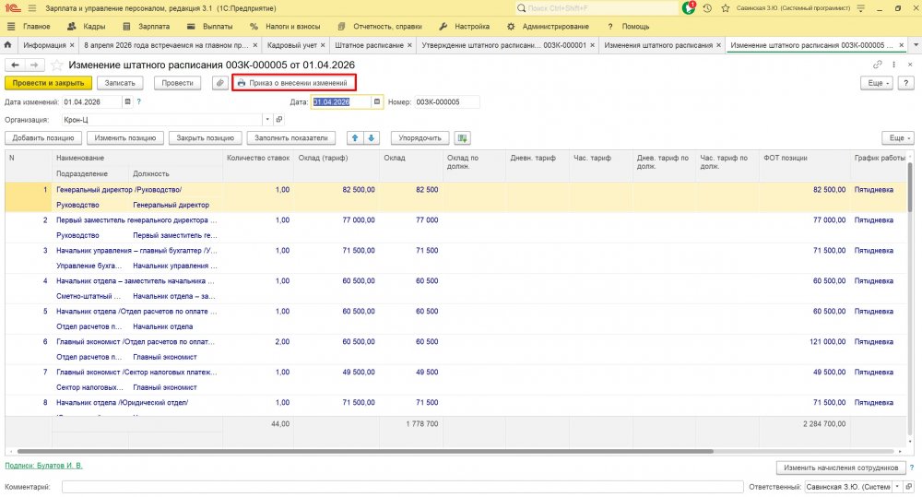Focus the global search field
The width and height of the screenshot is (922, 497).
coord(597,8)
